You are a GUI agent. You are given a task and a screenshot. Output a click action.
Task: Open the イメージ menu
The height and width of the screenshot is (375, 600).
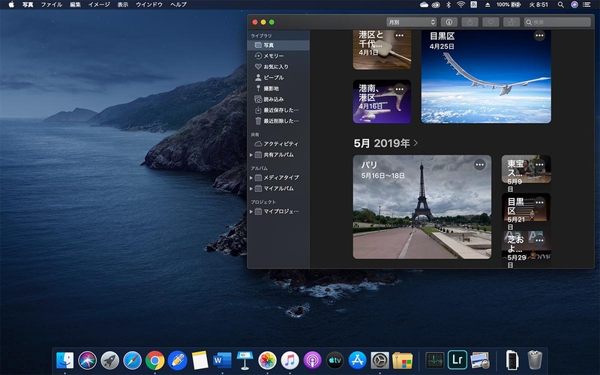point(99,4)
